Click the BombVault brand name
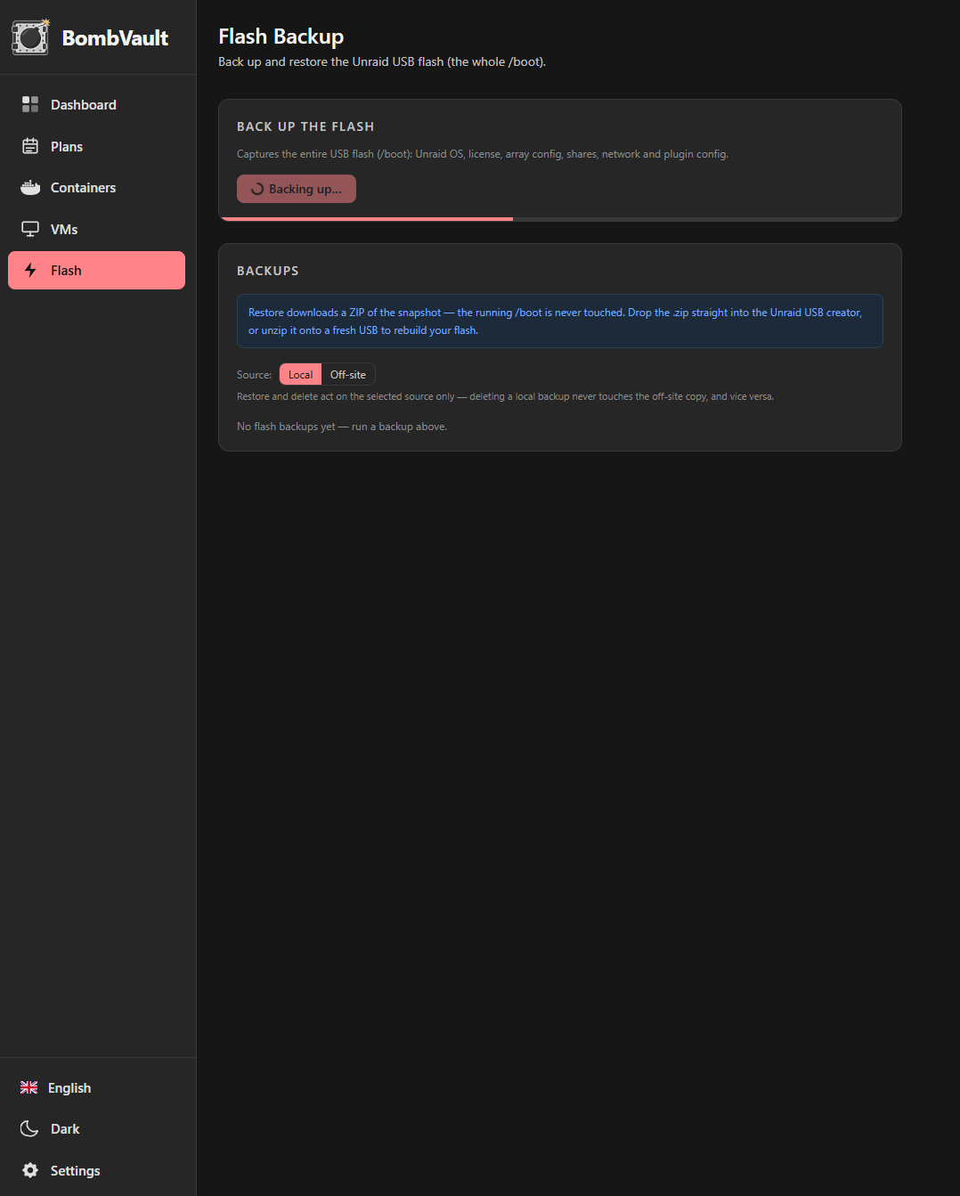The image size is (960, 1196). click(x=115, y=37)
